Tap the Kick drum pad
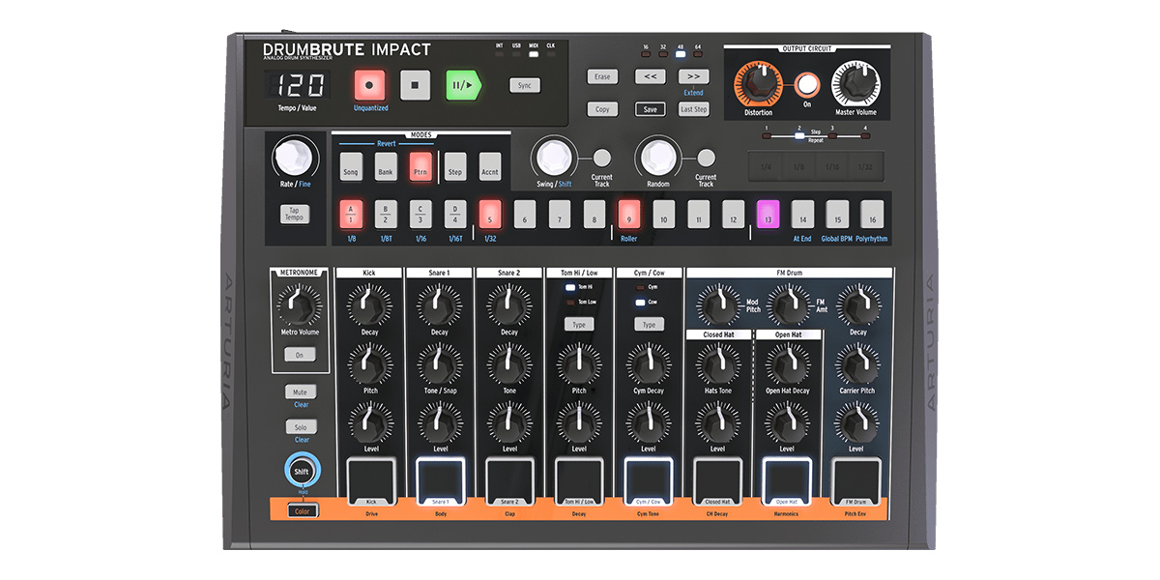The image size is (1160, 580). pos(369,478)
